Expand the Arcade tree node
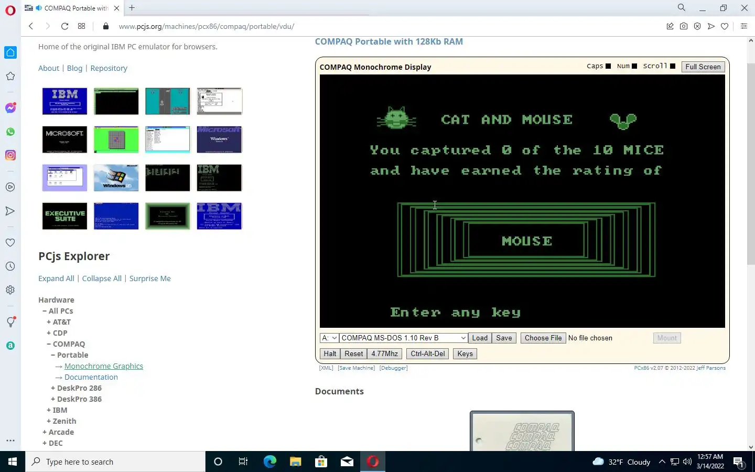The image size is (755, 472). pyautogui.click(x=45, y=432)
